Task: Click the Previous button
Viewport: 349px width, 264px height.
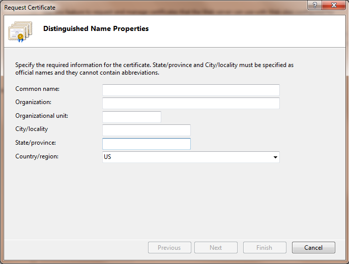Action: click(x=169, y=248)
